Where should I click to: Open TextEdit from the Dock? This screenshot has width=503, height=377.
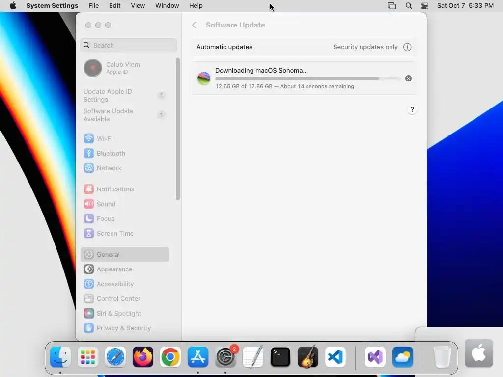253,357
